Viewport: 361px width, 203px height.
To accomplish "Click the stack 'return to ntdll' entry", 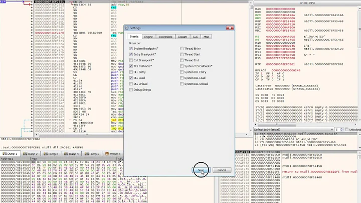I will coord(319,172).
